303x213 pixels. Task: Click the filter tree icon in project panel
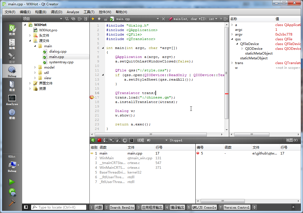[x=67, y=19]
